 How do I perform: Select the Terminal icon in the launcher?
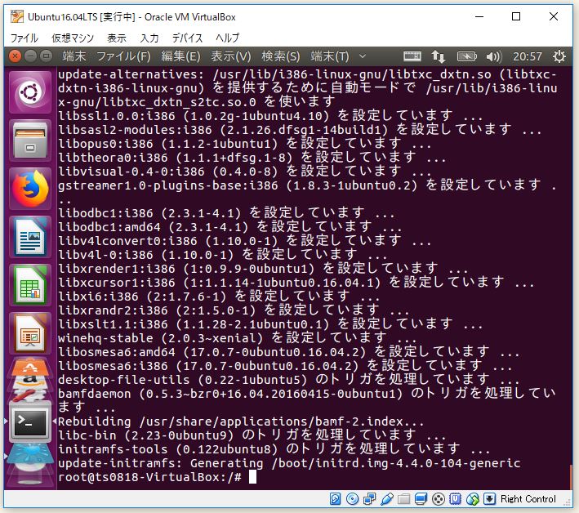click(30, 422)
